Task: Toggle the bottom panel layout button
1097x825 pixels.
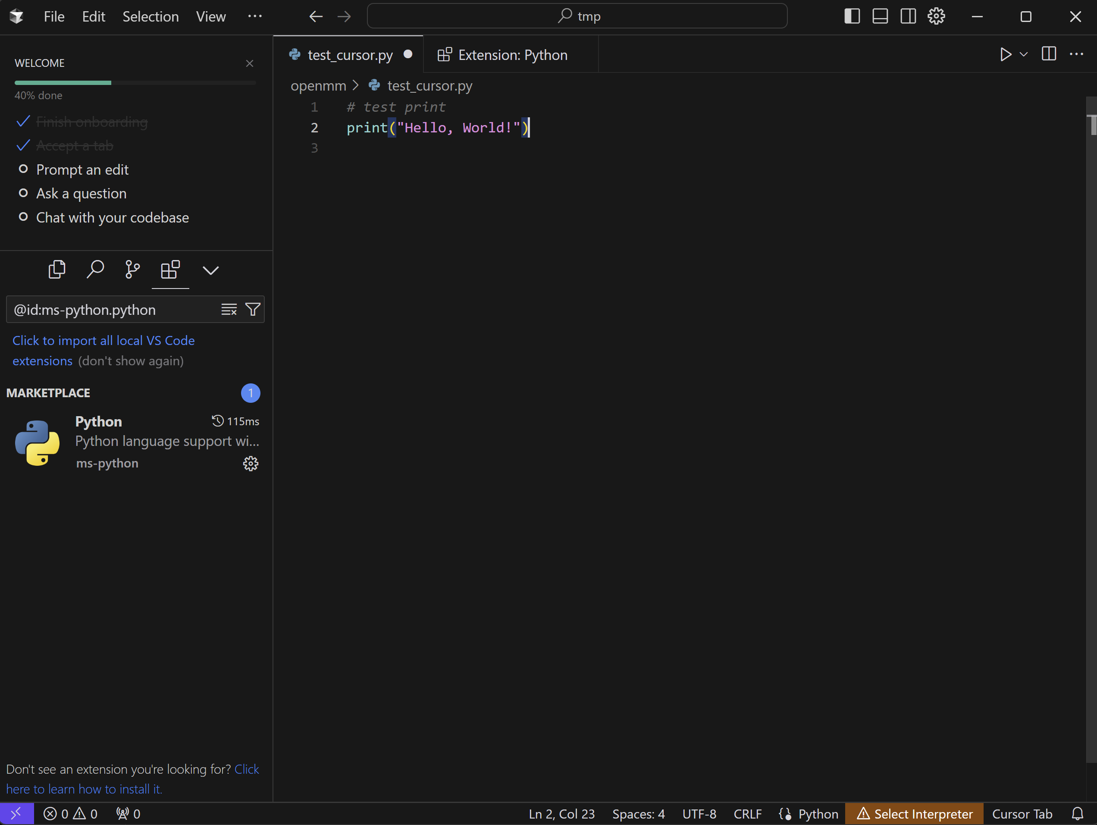Action: [x=880, y=16]
